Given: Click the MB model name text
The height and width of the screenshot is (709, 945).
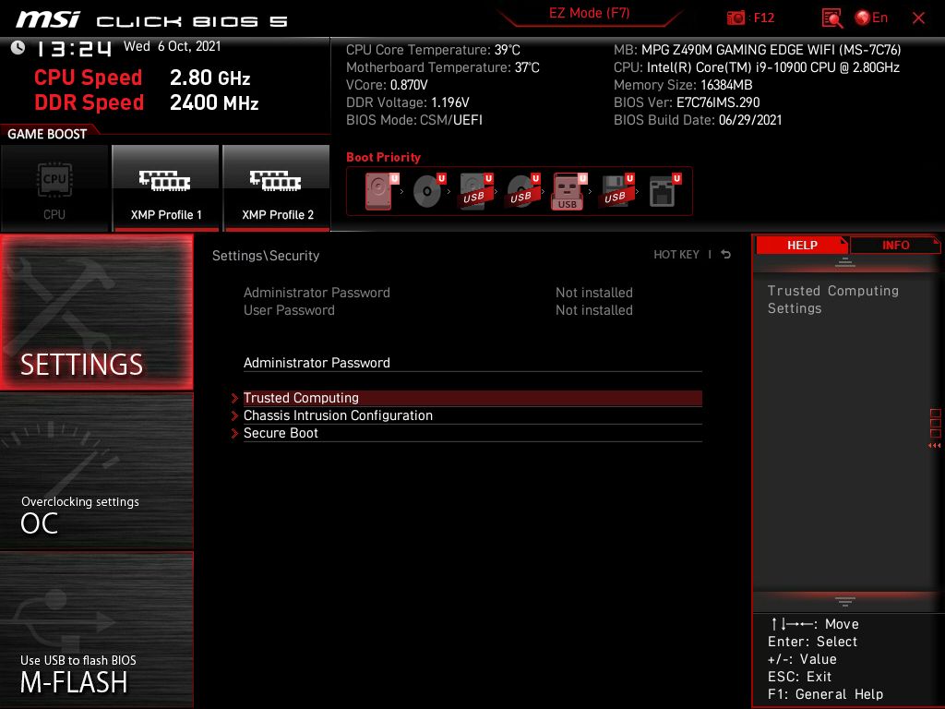Looking at the screenshot, I should tap(771, 50).
